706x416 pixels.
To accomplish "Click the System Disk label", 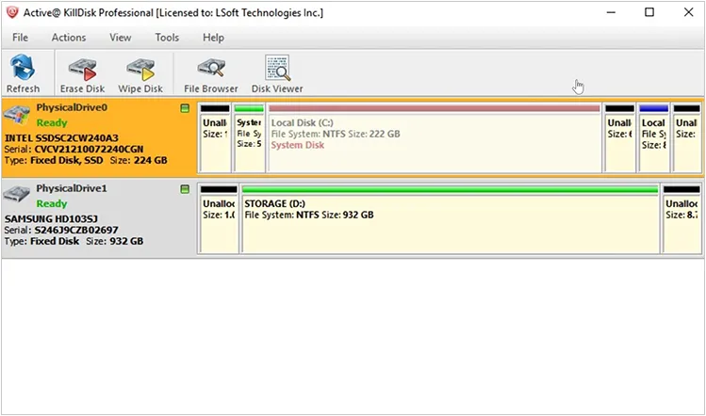I will pyautogui.click(x=298, y=145).
